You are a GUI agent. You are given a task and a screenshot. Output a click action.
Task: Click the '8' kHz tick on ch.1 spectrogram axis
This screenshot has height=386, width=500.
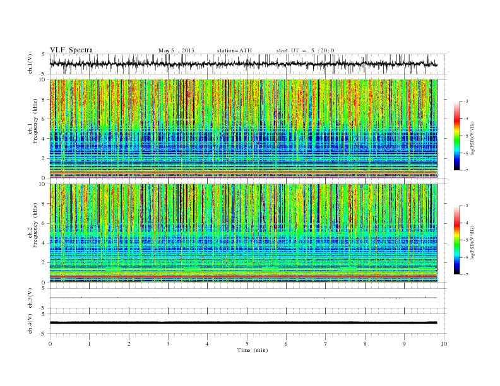(44, 100)
